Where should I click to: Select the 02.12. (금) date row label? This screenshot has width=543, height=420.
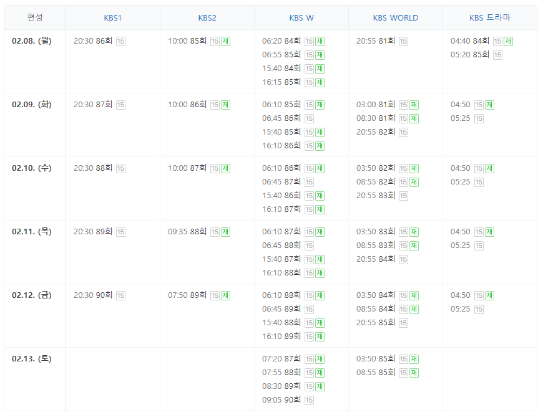31,295
